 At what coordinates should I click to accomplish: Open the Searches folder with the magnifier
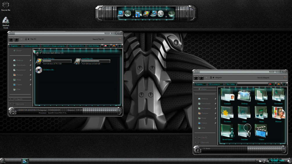click(244, 132)
